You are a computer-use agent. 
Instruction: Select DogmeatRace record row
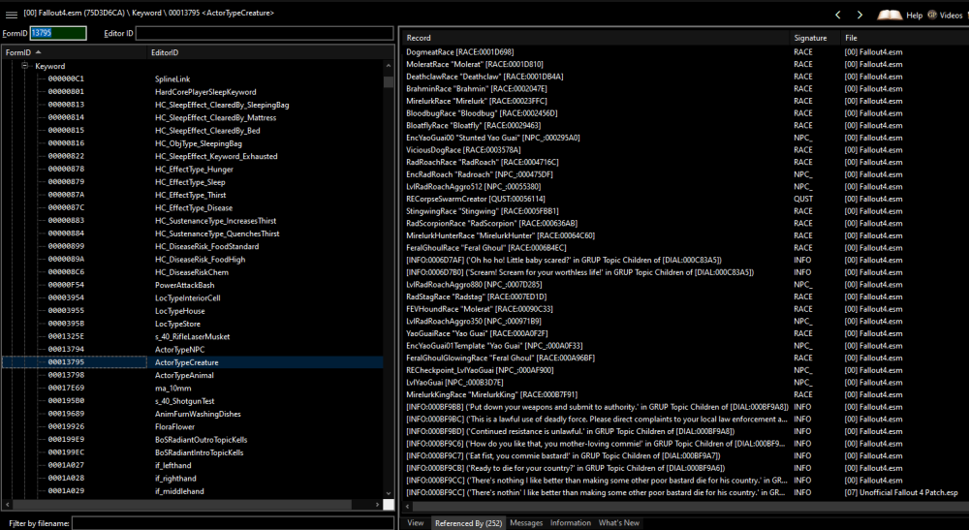click(x=685, y=52)
